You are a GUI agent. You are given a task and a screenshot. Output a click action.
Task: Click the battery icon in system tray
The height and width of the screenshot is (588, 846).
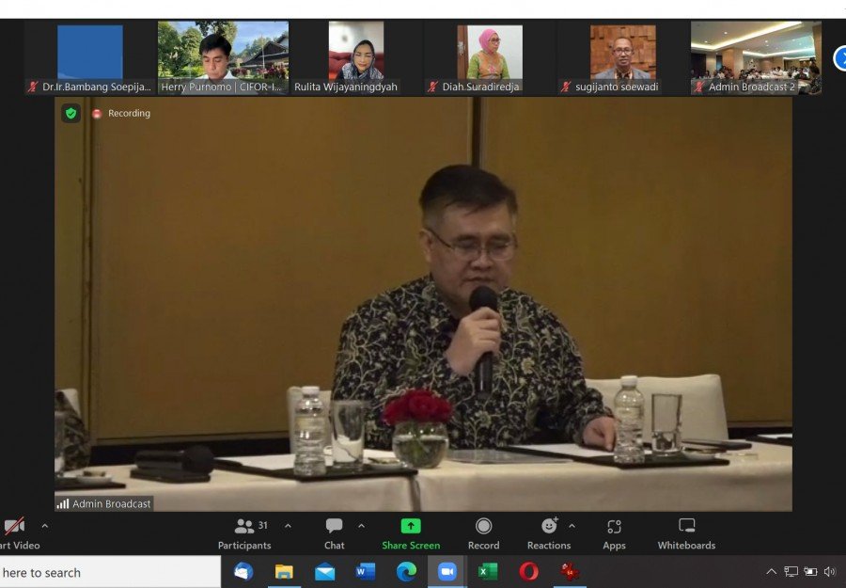coord(810,571)
